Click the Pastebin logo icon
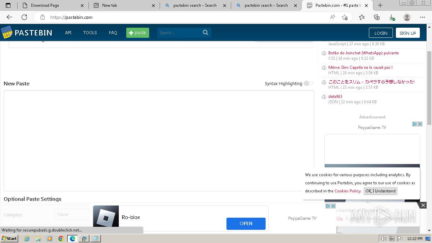 [6, 32]
